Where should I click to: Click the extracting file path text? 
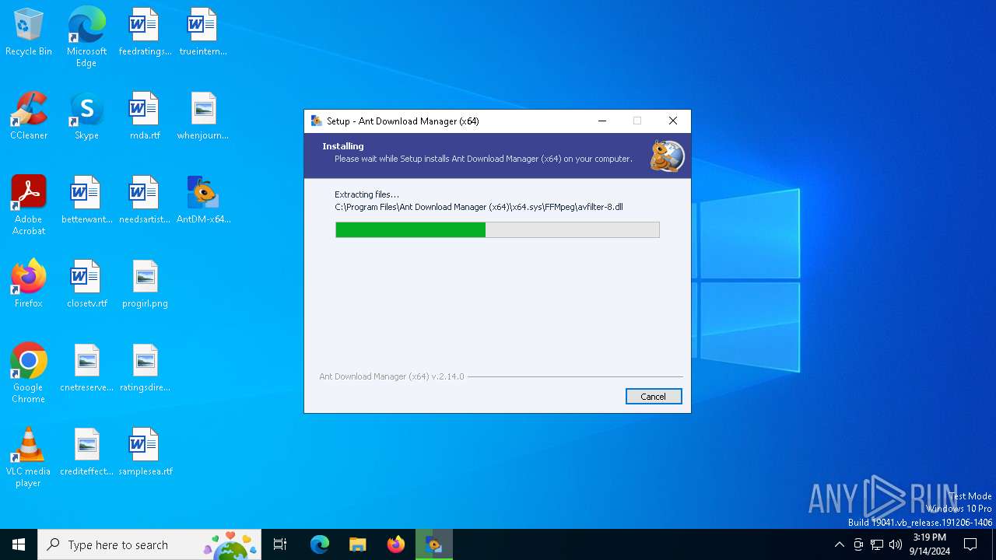479,207
